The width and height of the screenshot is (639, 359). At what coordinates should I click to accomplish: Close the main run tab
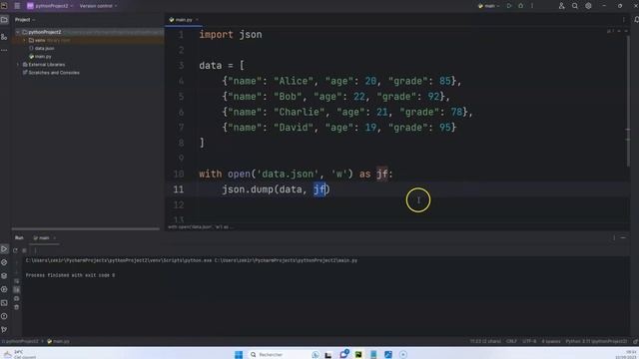click(55, 237)
